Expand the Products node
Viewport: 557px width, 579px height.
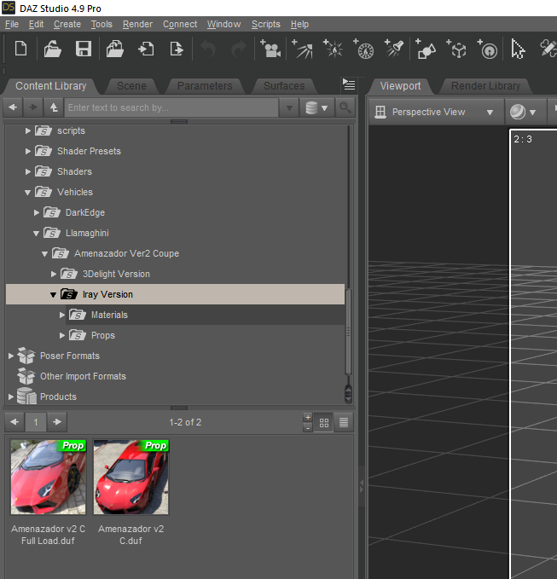coord(11,397)
